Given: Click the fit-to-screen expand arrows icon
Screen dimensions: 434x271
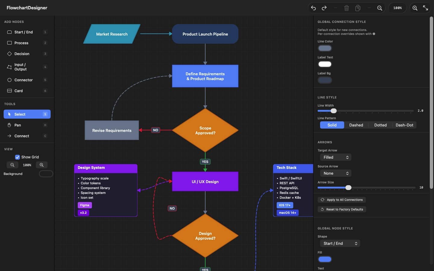Looking at the screenshot, I should click(425, 8).
